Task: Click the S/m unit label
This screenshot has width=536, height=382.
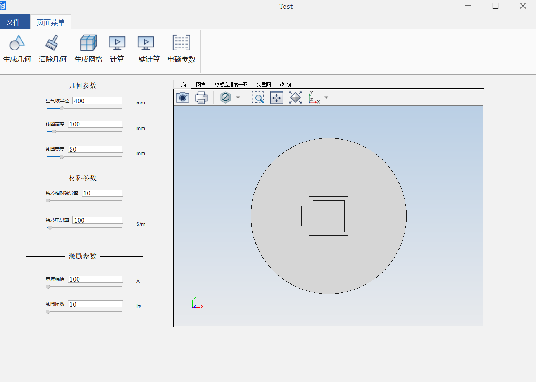Action: (x=141, y=224)
